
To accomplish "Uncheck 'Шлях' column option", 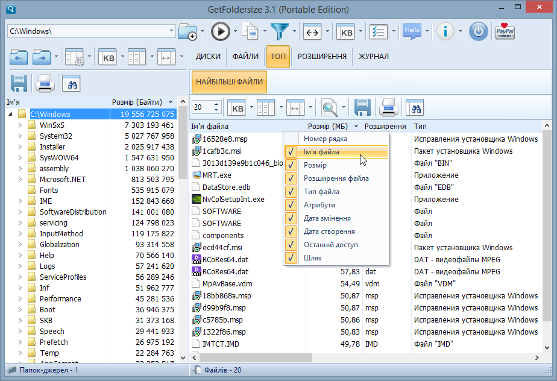I will 336,258.
